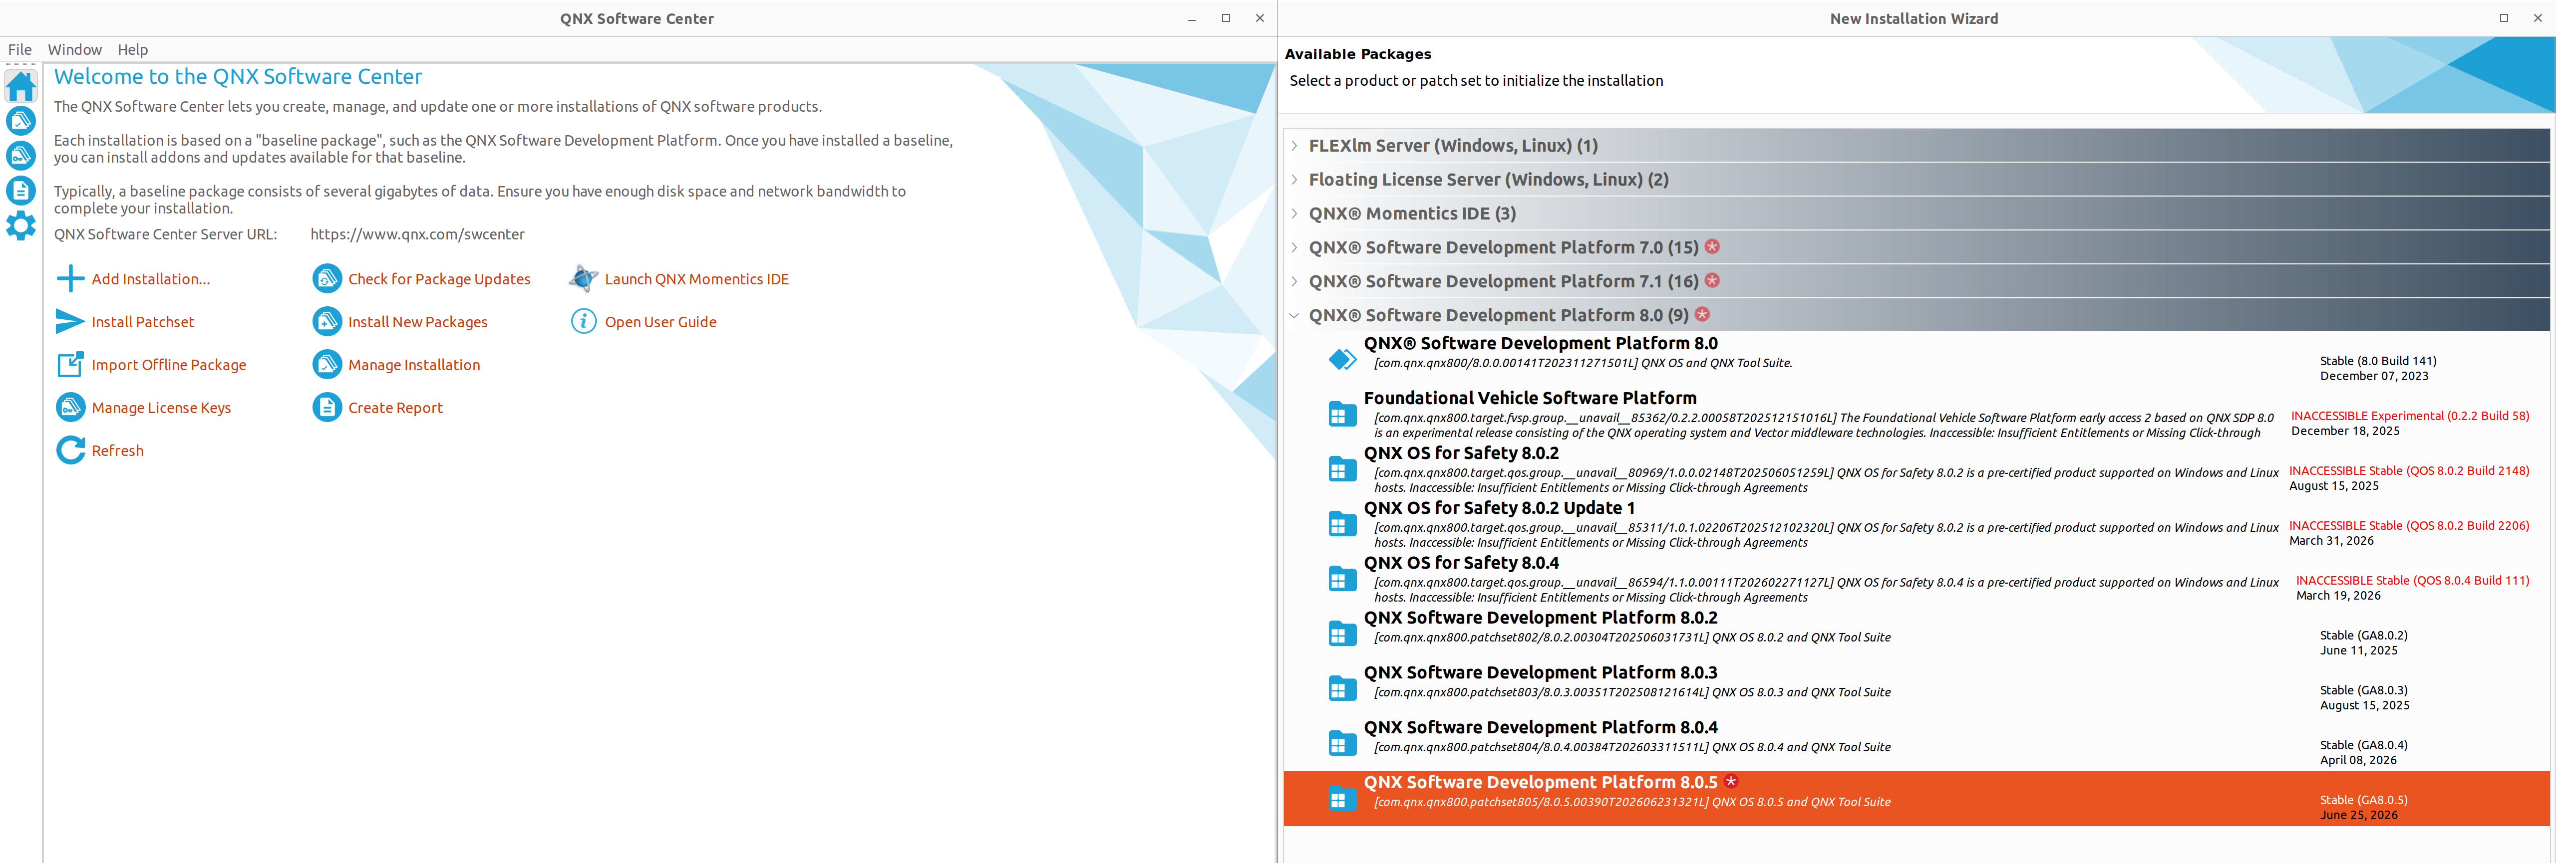This screenshot has height=863, width=2556.
Task: Click the Create Report link
Action: click(x=395, y=407)
